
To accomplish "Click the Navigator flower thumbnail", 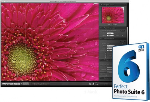I will (x=113, y=15).
